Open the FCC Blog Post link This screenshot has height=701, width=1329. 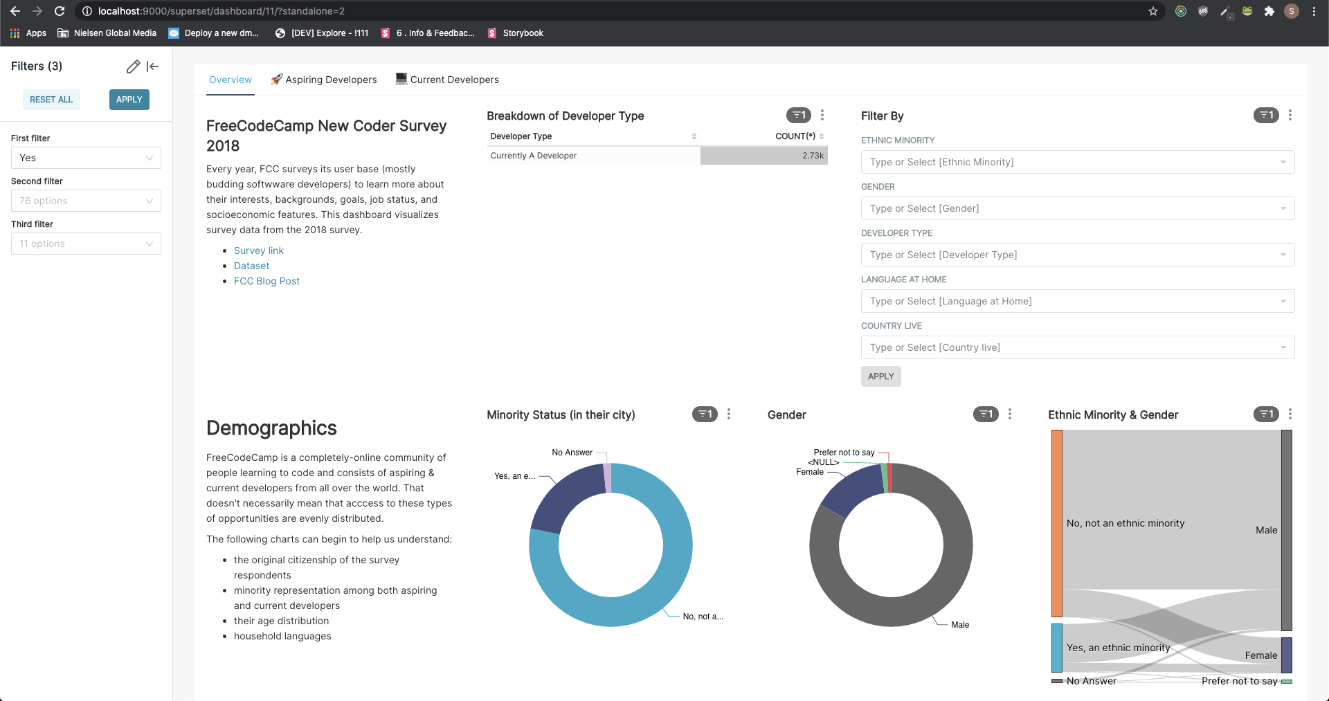(266, 281)
